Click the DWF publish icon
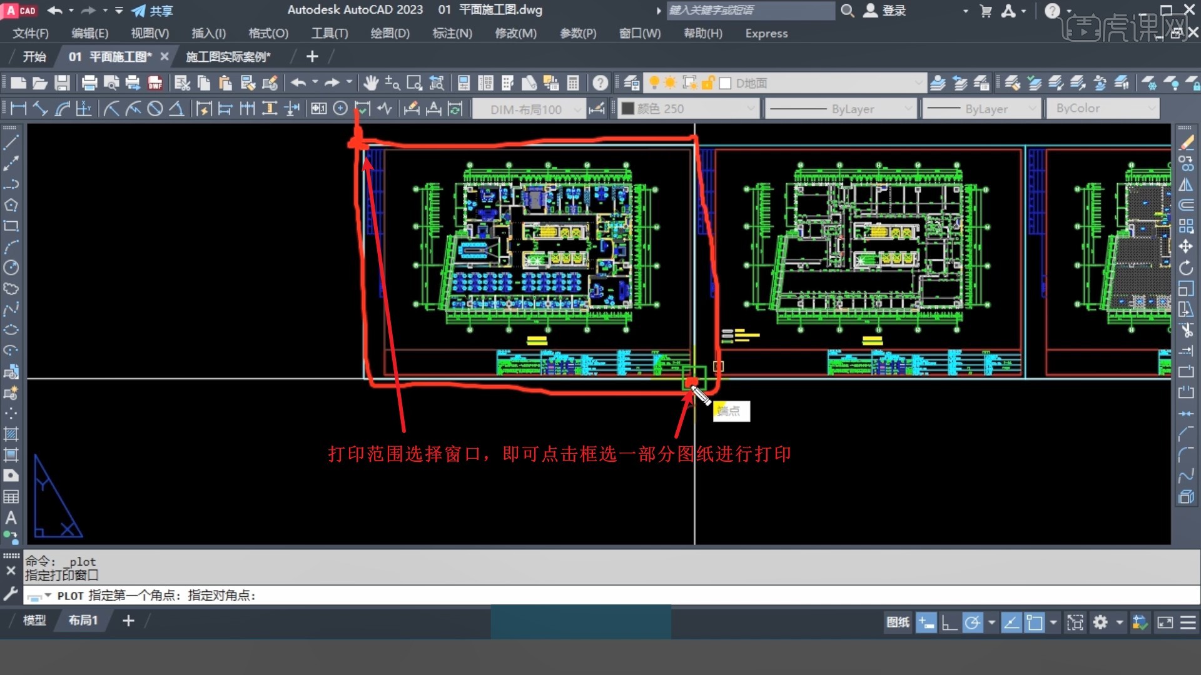Screen dimensions: 1201x675 155,82
